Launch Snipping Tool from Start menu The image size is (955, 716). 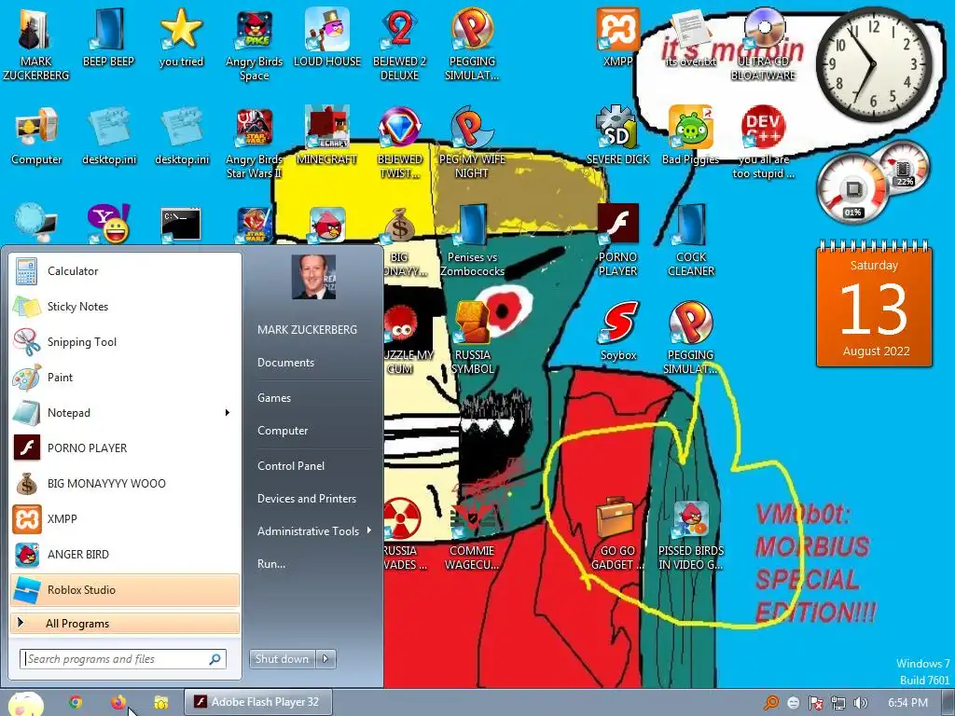[x=125, y=341]
